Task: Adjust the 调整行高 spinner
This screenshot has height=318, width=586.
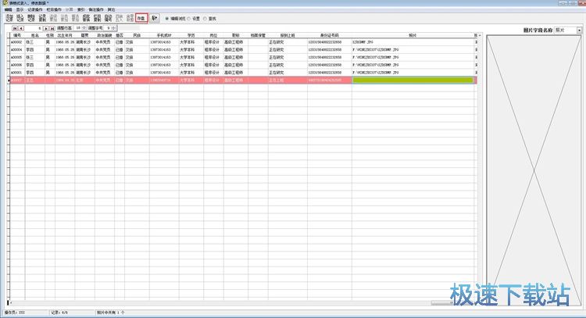Action: coord(84,28)
